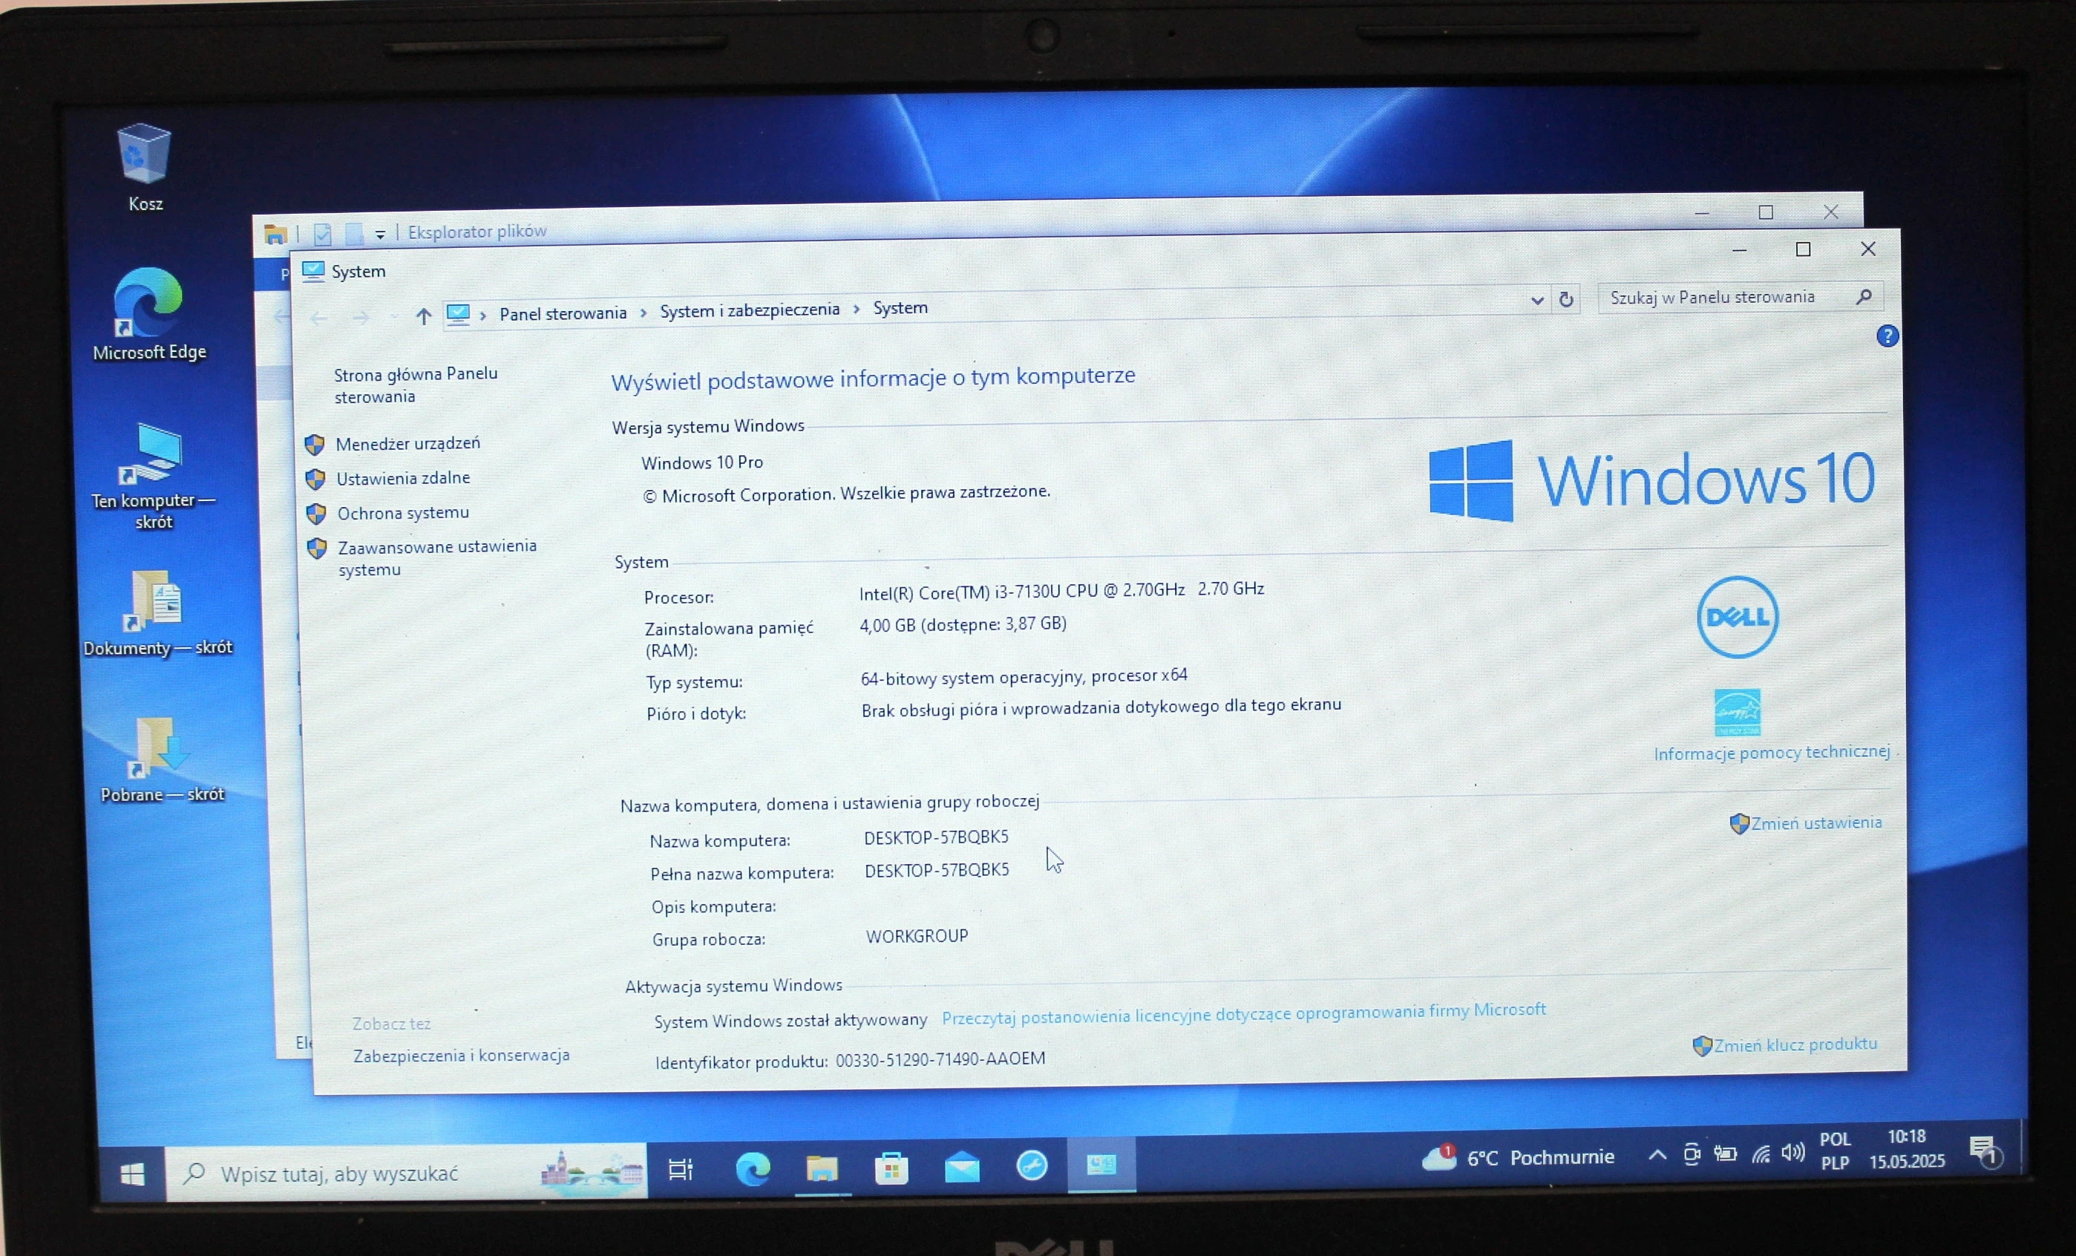2076x1256 pixels.
Task: Open Menedżer urządzeń link
Action: [x=407, y=443]
